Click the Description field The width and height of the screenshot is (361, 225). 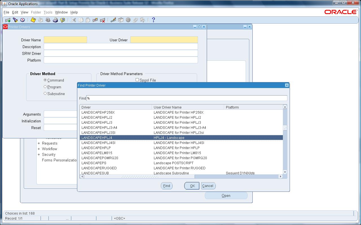pyautogui.click(x=121, y=47)
